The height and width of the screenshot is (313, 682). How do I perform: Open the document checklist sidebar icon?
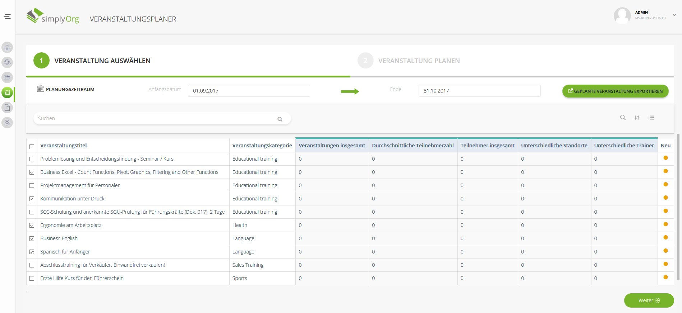point(7,108)
